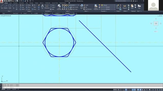Screen dimensions: 163x91
Task: Click the Group tool
Action: [118, 6]
